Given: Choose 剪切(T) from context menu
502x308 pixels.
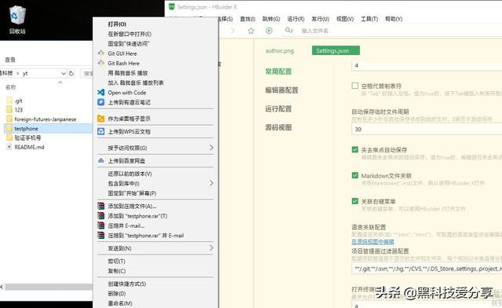Looking at the screenshot, I should (117, 261).
